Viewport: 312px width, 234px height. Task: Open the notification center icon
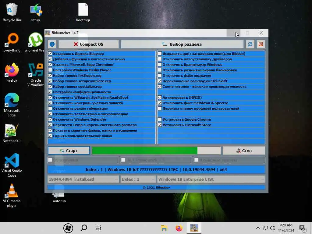pos(302,228)
